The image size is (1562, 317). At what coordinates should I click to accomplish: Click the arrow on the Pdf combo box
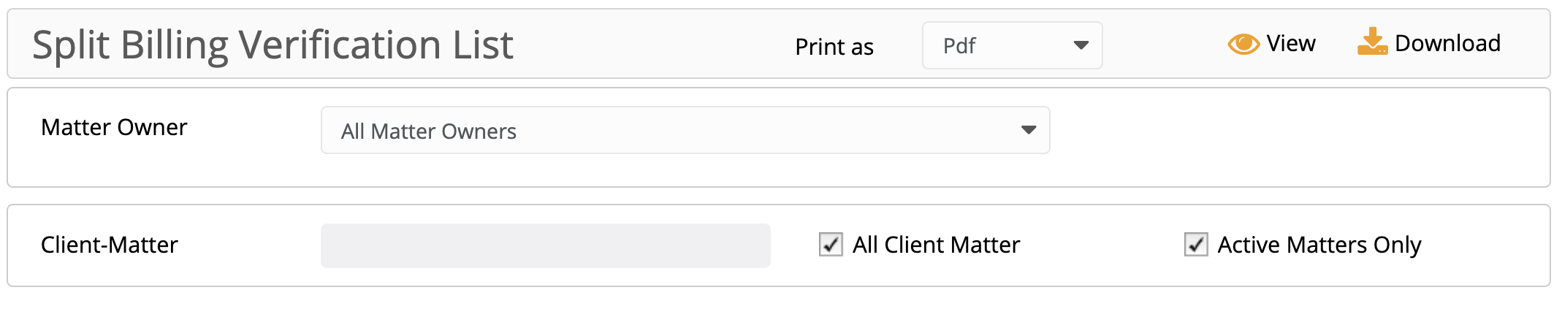pyautogui.click(x=1081, y=45)
